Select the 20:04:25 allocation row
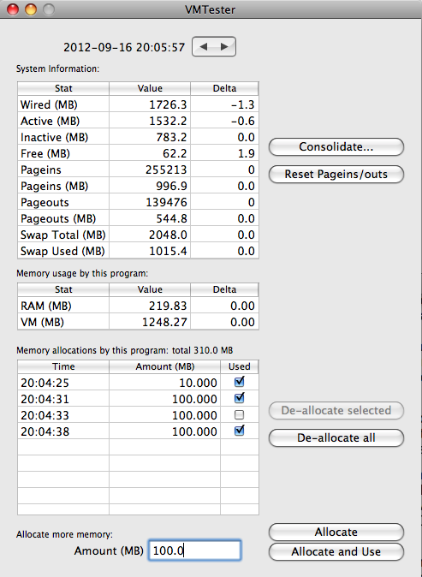The width and height of the screenshot is (422, 577). [x=138, y=383]
